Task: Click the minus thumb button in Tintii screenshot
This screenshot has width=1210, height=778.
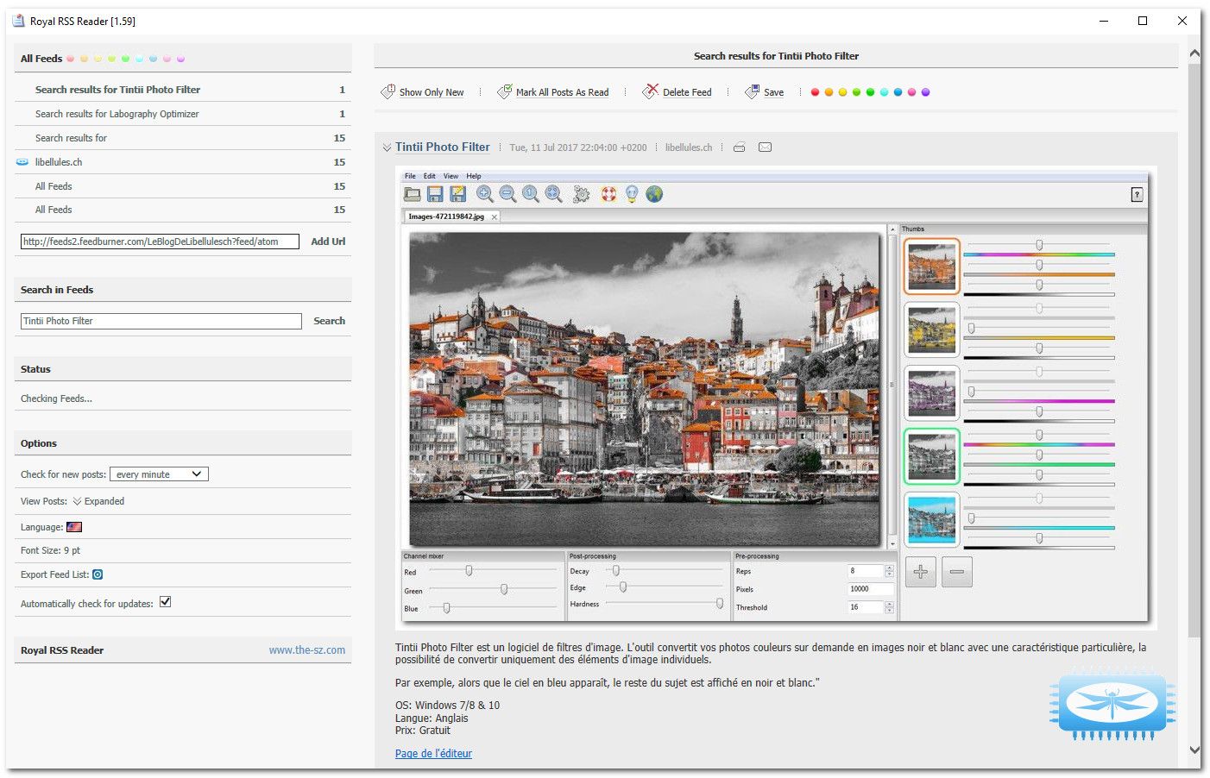Action: click(x=957, y=572)
